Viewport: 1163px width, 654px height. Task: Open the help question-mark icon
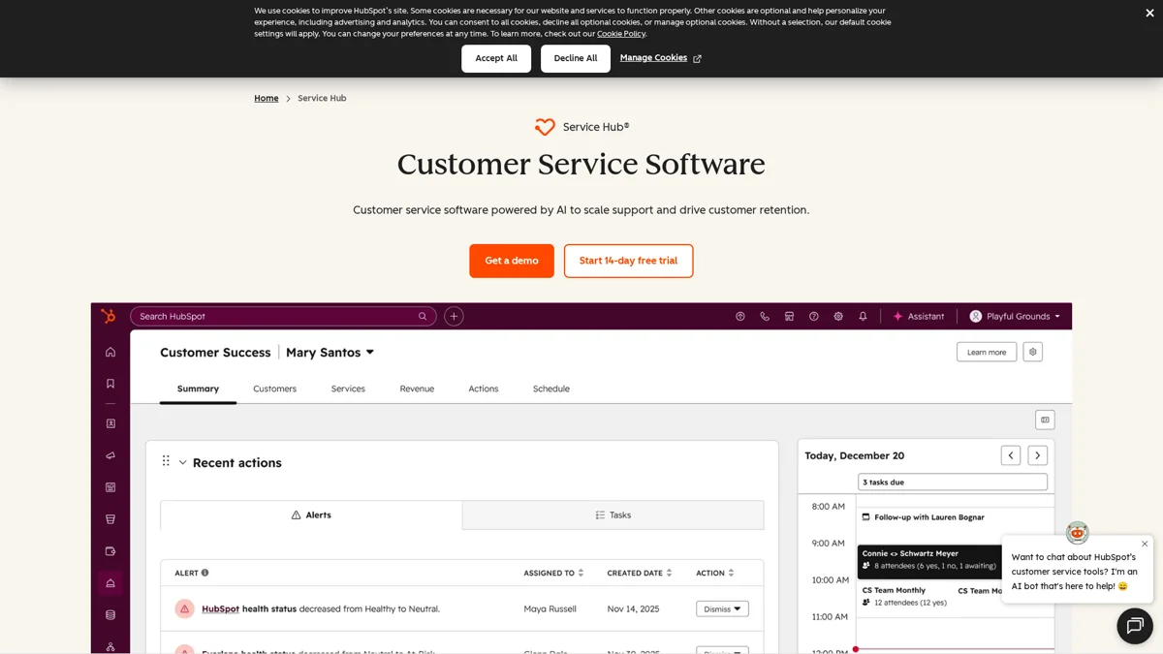(x=814, y=317)
